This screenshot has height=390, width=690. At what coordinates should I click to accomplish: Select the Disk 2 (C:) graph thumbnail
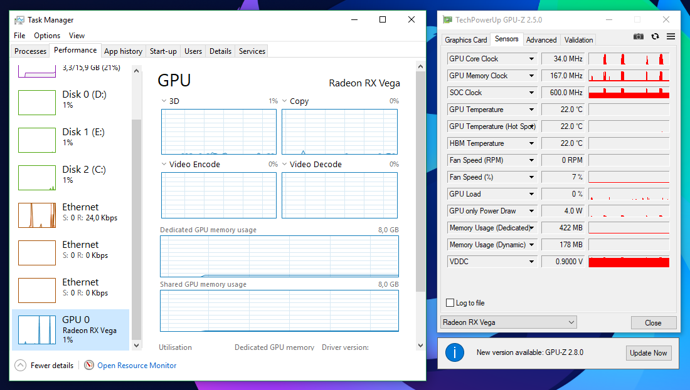pyautogui.click(x=37, y=177)
